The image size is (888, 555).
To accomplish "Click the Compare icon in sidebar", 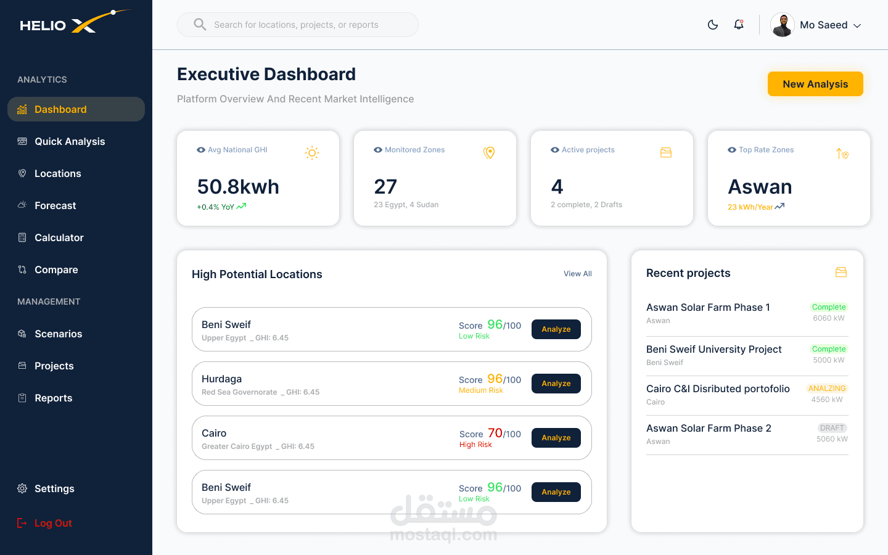I will [22, 269].
